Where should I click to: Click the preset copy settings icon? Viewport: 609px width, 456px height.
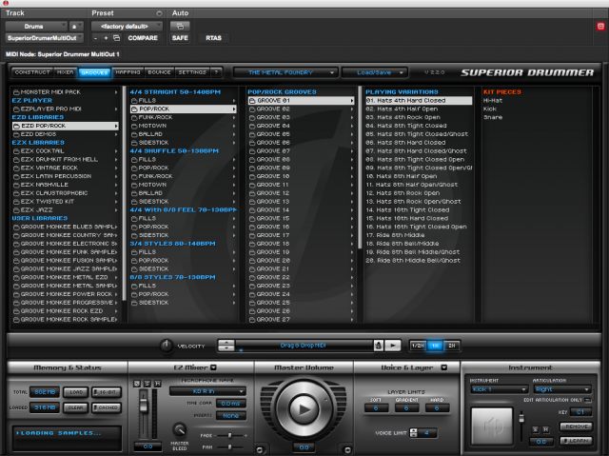click(x=116, y=38)
